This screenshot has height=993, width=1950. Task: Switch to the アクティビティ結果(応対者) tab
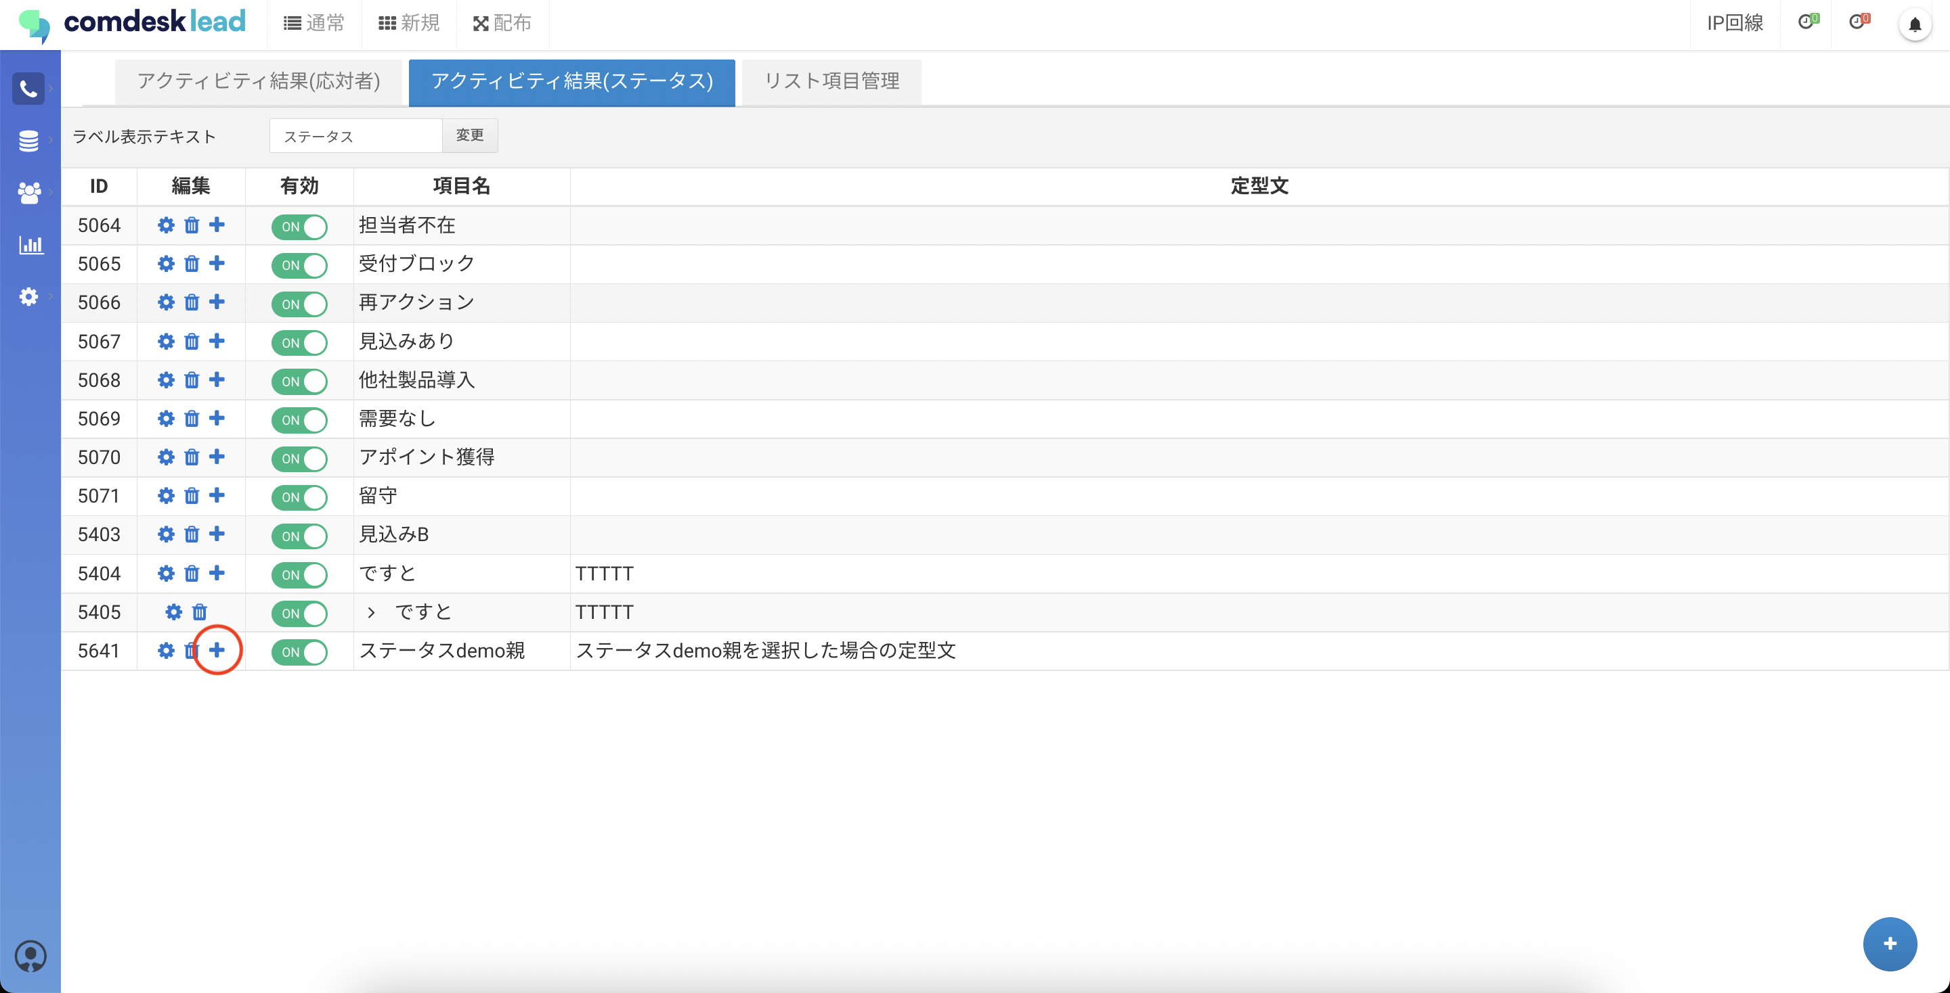[259, 82]
